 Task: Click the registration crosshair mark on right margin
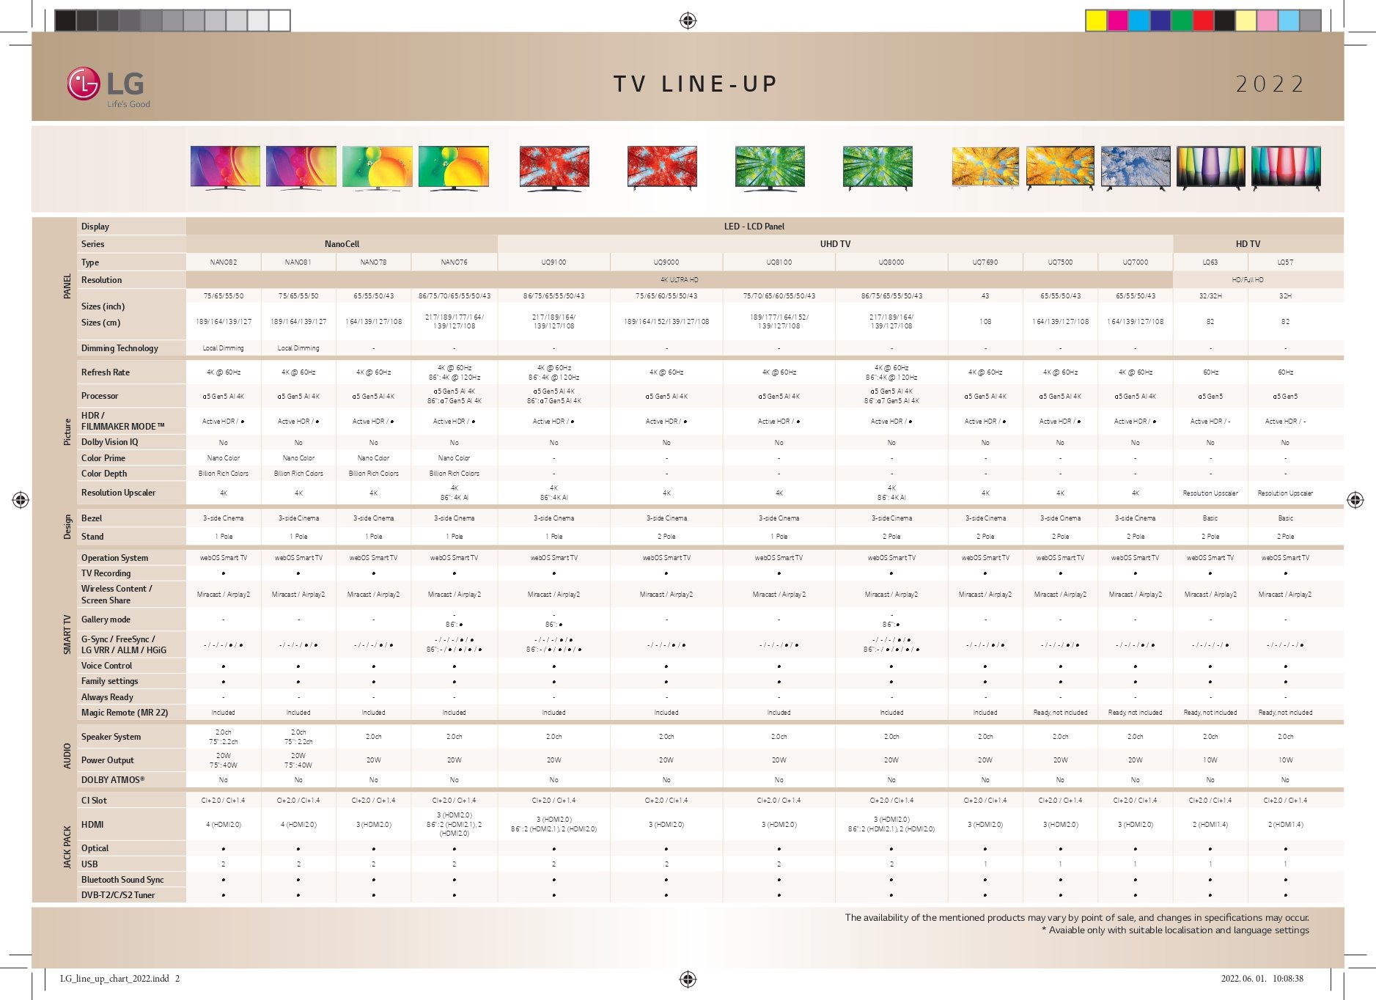[x=1355, y=500]
